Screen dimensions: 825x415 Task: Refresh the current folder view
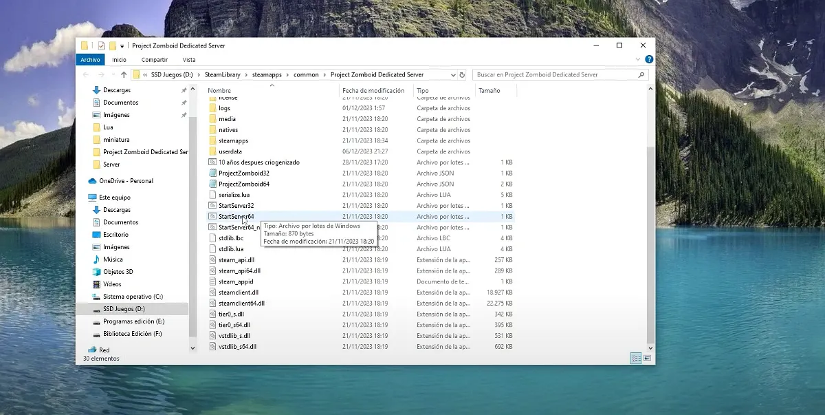pos(462,74)
